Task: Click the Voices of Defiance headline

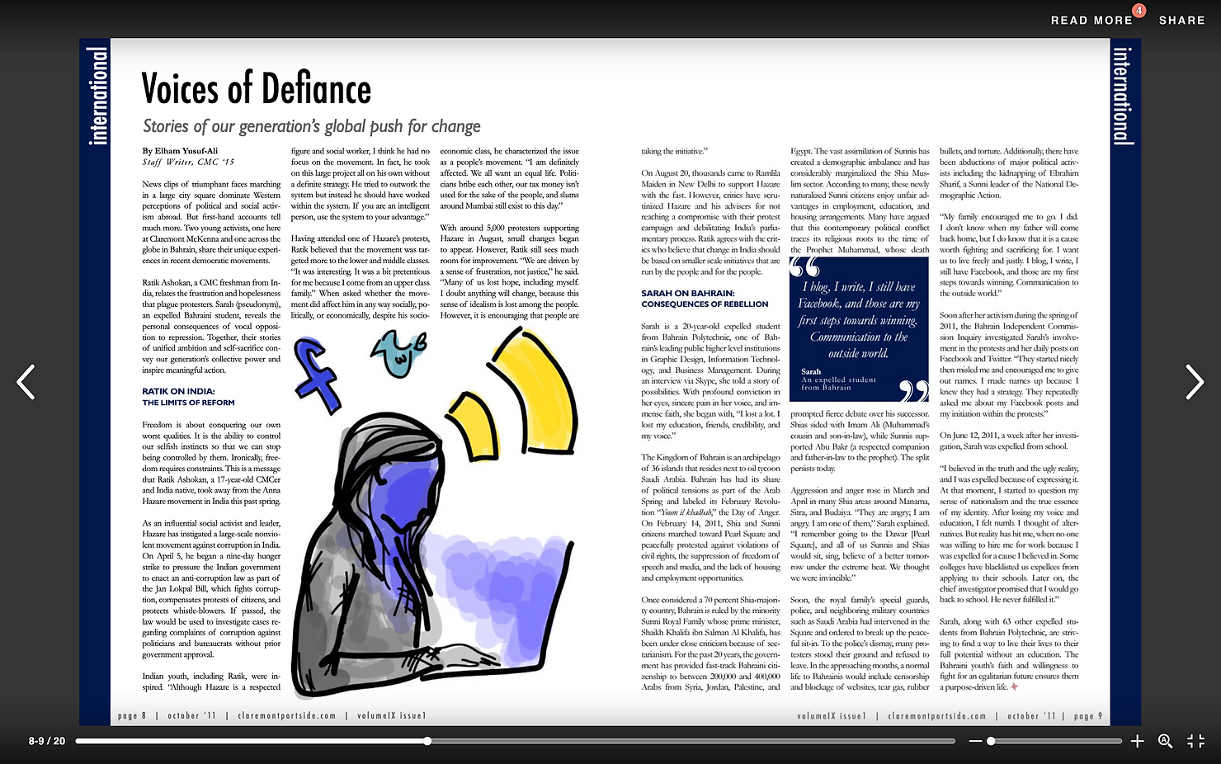Action: 257,88
